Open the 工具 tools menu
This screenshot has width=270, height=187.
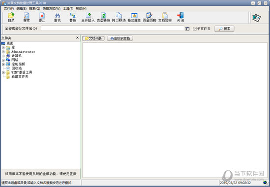click(68, 9)
